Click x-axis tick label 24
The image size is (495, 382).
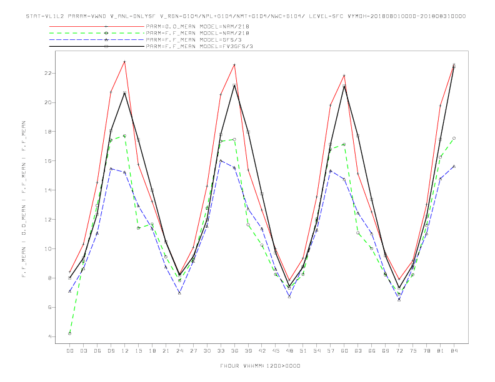pos(179,351)
